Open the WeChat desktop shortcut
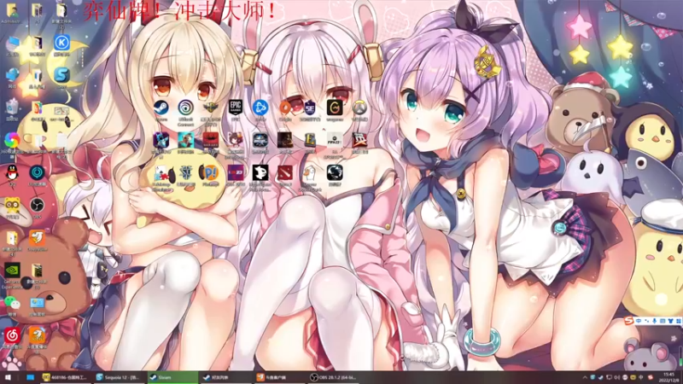Screen dimensions: 683x384 [12, 305]
